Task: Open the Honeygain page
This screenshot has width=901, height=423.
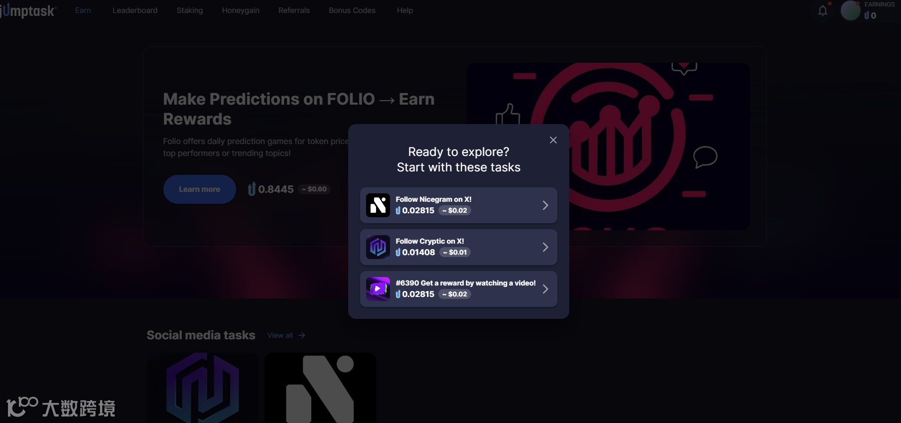Action: coord(241,10)
